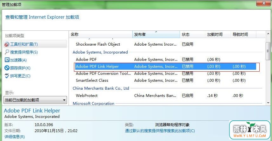Select the Tracking Protection icon
272x141 pixels.
click(7, 68)
